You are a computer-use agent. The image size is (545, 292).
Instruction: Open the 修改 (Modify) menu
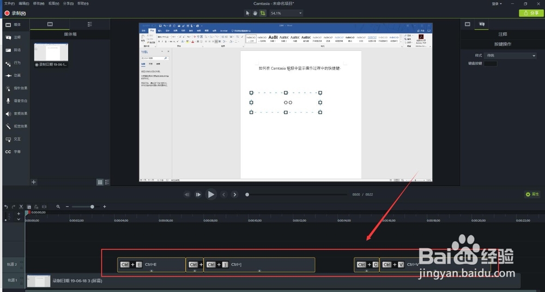(39, 3)
